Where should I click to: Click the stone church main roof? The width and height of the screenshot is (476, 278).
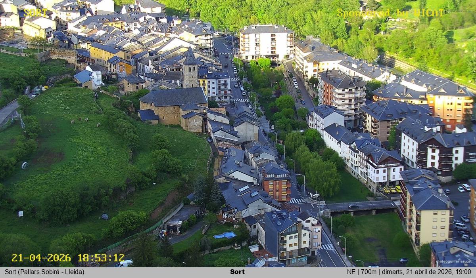[x=174, y=96]
